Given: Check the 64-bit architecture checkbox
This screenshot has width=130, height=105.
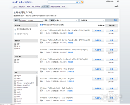Looking at the screenshot, I should (x=15, y=48).
